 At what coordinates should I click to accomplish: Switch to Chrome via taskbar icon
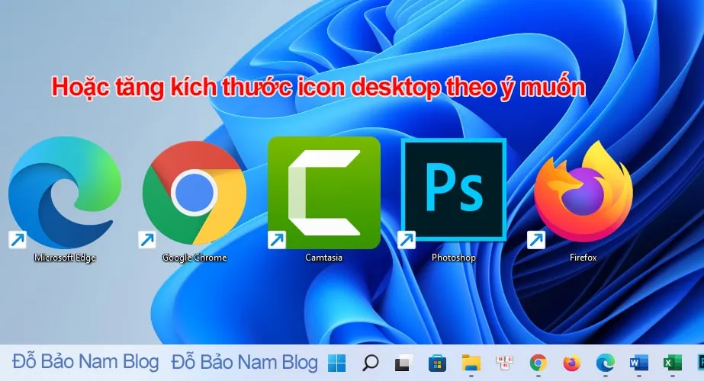pos(538,363)
